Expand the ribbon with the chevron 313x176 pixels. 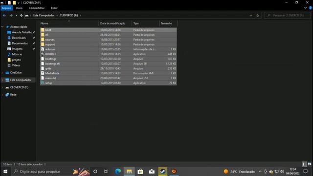(x=305, y=8)
